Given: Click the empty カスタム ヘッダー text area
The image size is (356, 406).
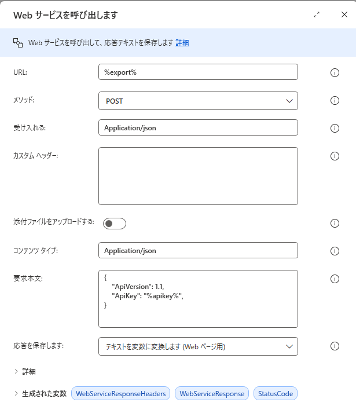Looking at the screenshot, I should pos(198,176).
